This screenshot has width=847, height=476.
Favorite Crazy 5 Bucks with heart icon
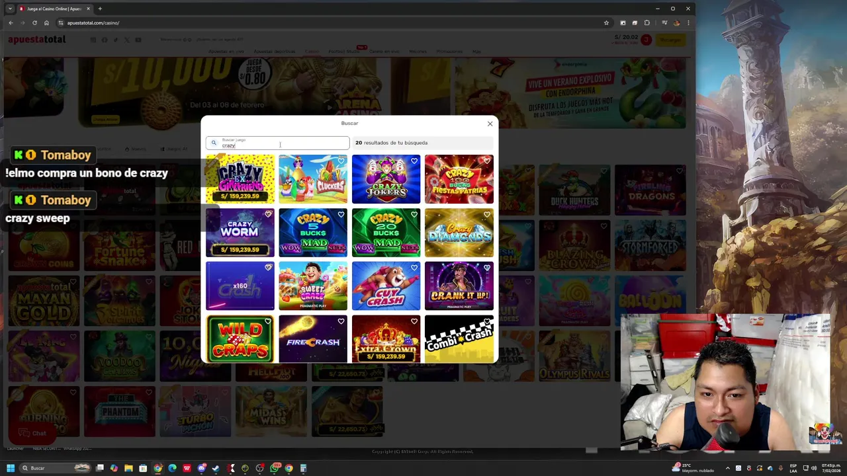[x=341, y=214]
